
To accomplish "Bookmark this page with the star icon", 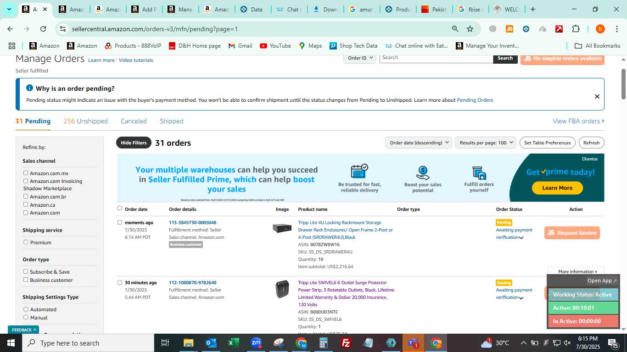I will point(470,29).
